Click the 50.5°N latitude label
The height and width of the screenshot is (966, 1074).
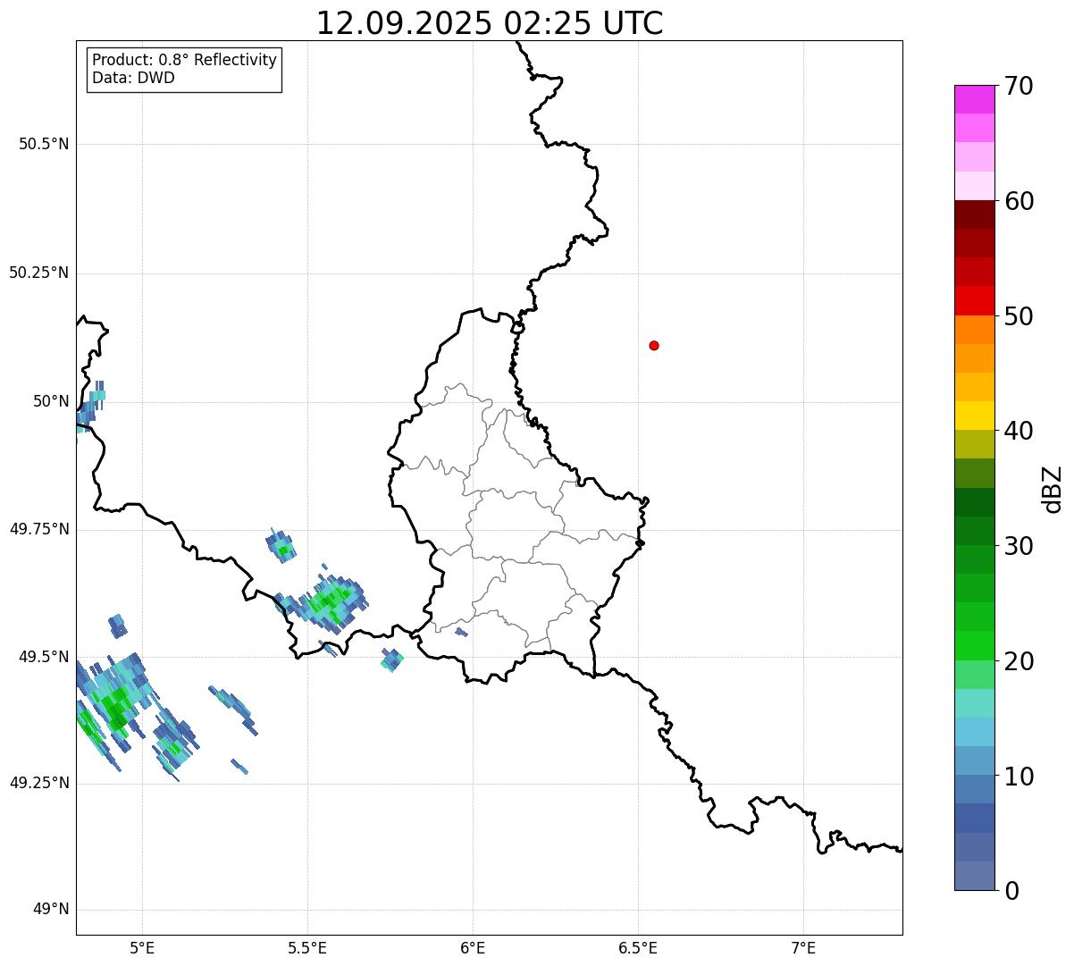[44, 144]
